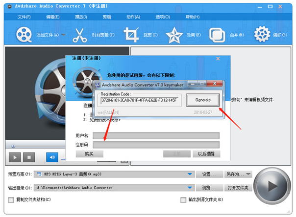Viewport: 296px width, 217px height.
Task: Click the 打开文件夹 button
Action: coord(238,188)
